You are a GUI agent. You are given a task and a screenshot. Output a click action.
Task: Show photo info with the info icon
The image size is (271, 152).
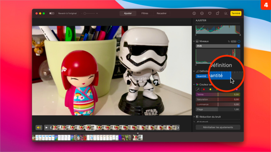click(194, 13)
